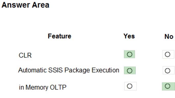Viewport: 175px width, 98px height.
Task: Pick the unhighlighted radio in OLTP row
Action: click(x=130, y=86)
